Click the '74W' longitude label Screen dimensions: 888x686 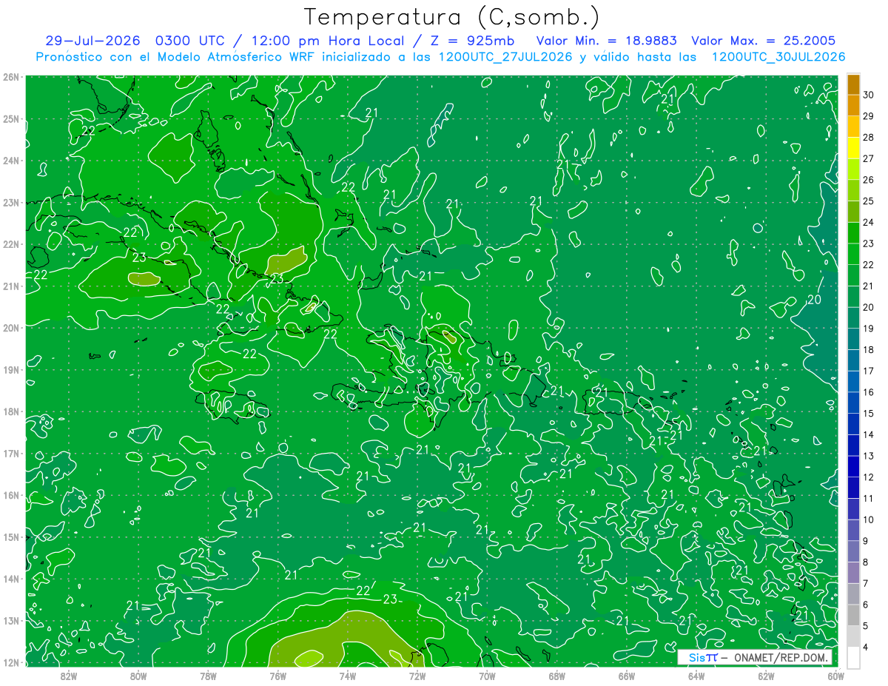(348, 675)
